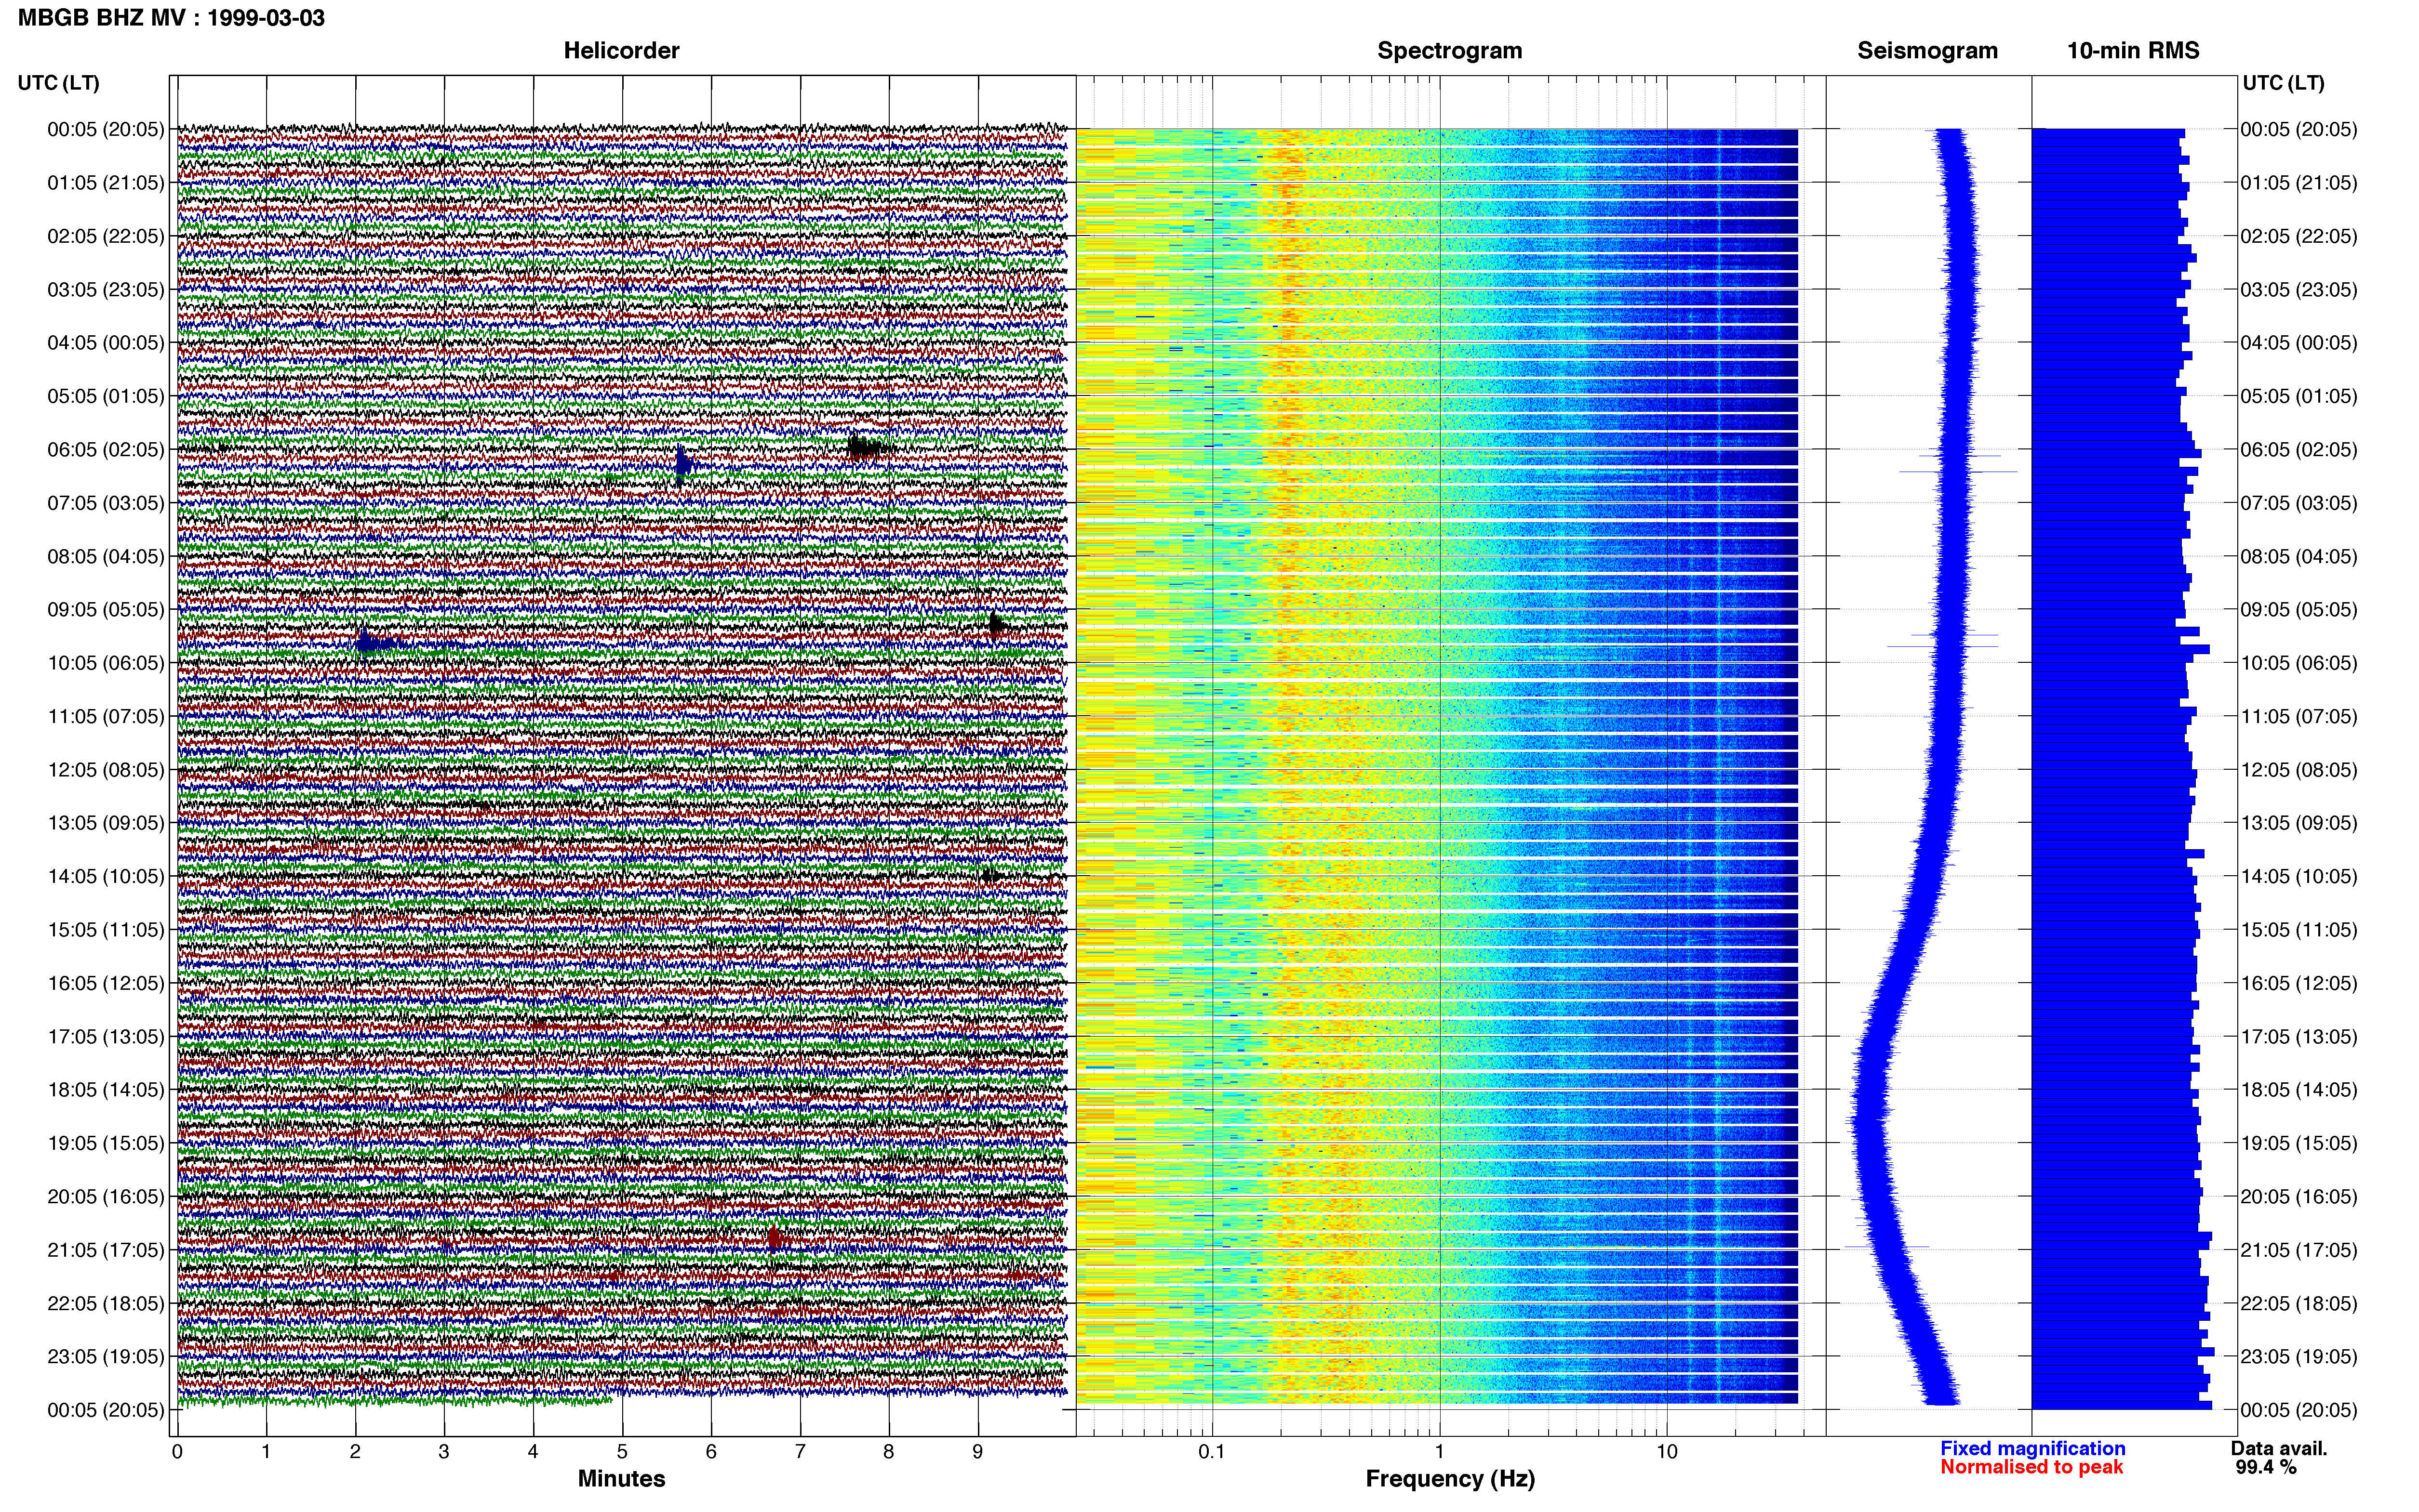This screenshot has height=1512, width=2419.
Task: Click '22:05 (18:05)' label next to RMS panel
Action: (2299, 1304)
